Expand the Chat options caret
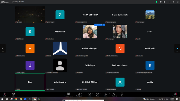The width and height of the screenshot is (180, 101). pyautogui.click(x=93, y=94)
